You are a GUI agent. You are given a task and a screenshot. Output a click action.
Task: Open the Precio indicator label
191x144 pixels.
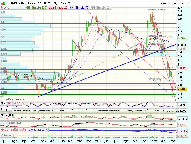tap(5, 8)
